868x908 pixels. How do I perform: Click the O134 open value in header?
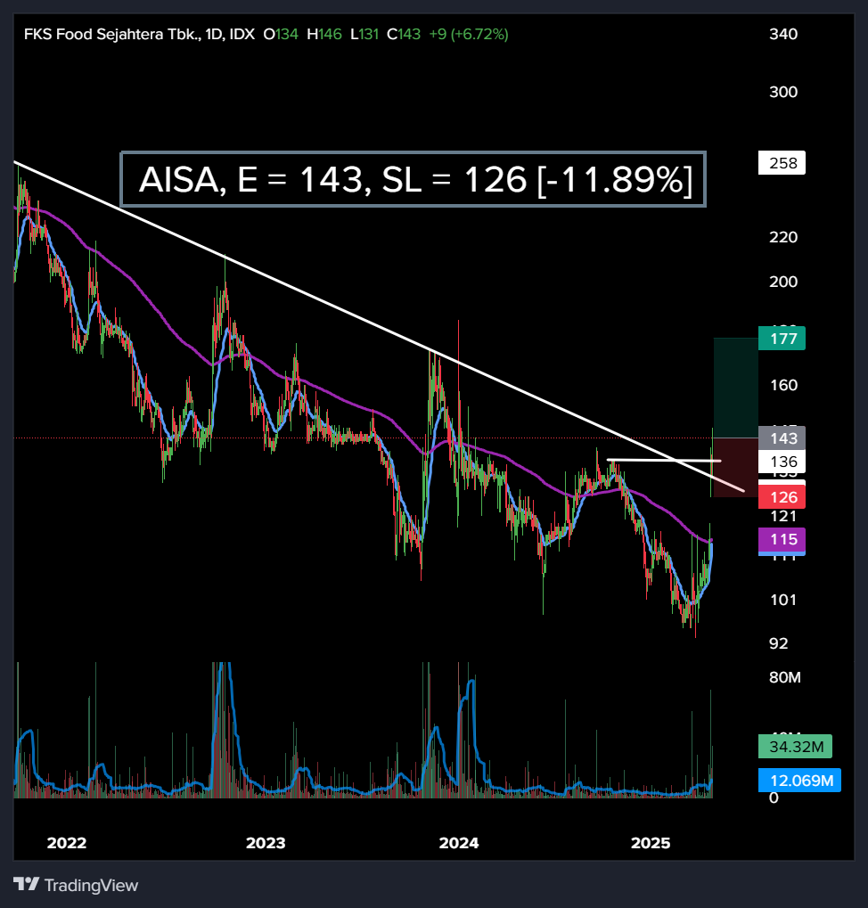(x=281, y=34)
